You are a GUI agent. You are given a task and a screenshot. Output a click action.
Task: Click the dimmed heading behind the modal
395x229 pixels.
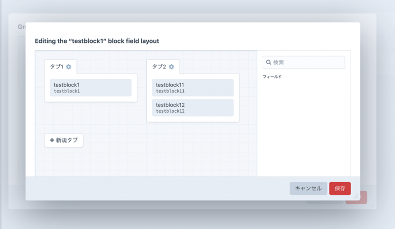22,27
